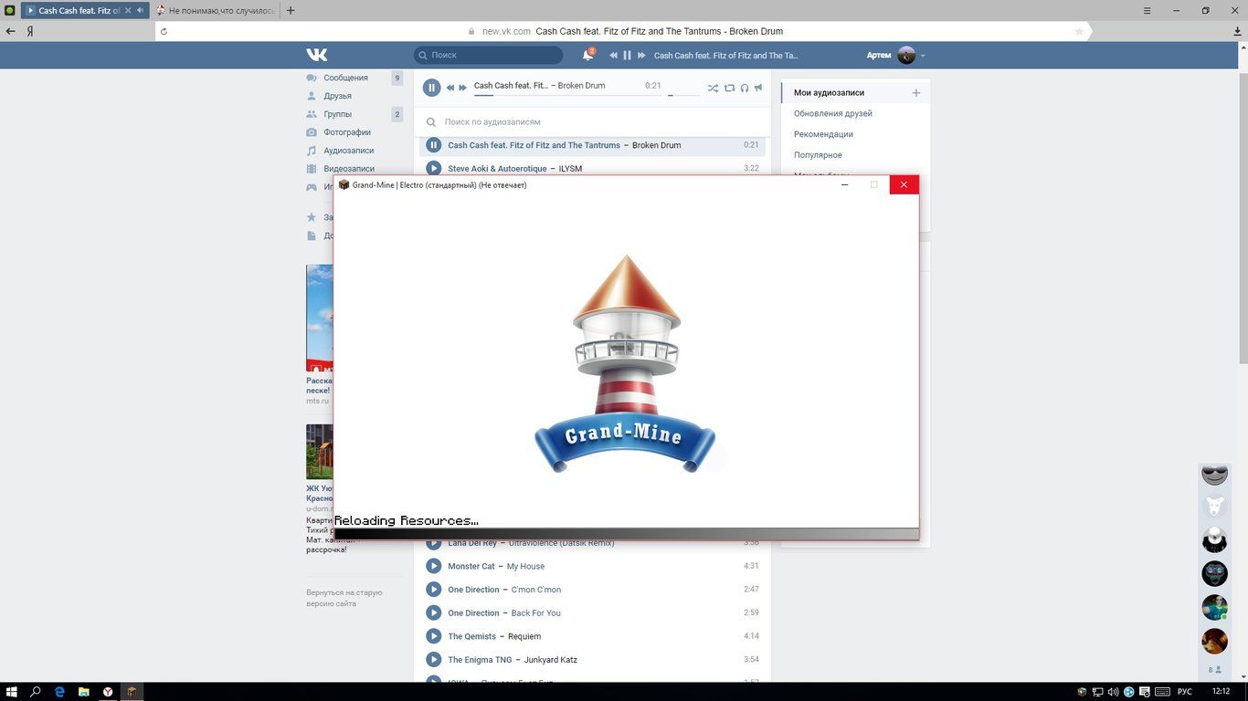Viewport: 1248px width, 701px height.
Task: Open File Explorer from the taskbar
Action: click(84, 692)
